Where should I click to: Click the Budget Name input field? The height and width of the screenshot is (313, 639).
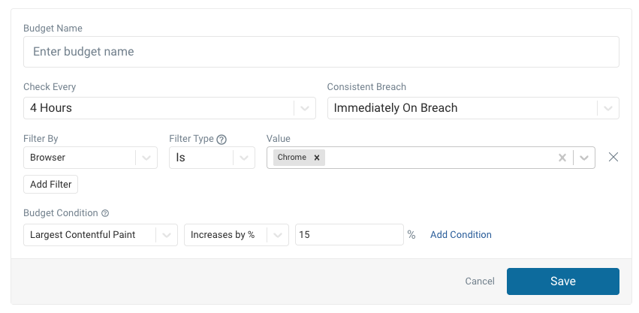point(321,52)
